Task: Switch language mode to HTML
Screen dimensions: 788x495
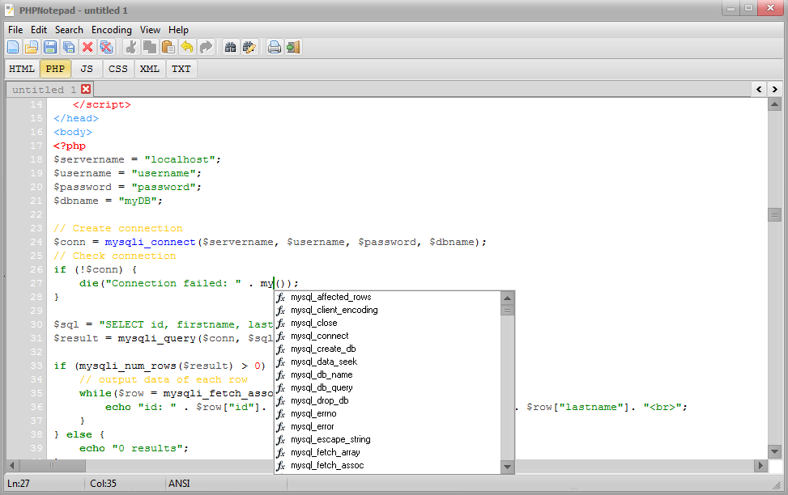Action: pyautogui.click(x=22, y=69)
